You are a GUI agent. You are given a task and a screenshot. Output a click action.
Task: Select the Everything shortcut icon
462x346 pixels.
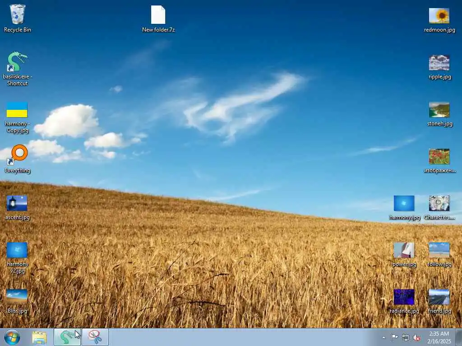coord(18,159)
